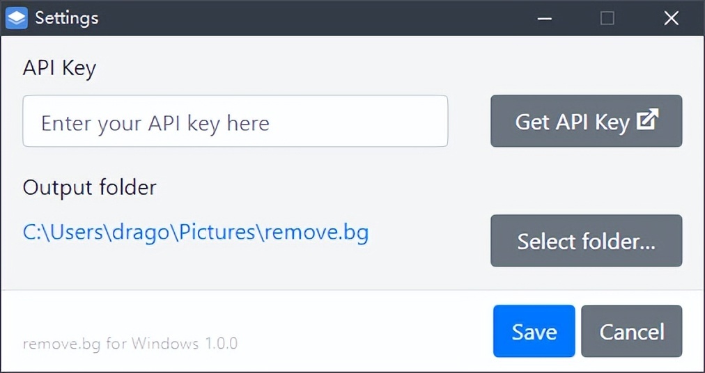Minimize the Settings window
This screenshot has width=705, height=373.
point(545,18)
